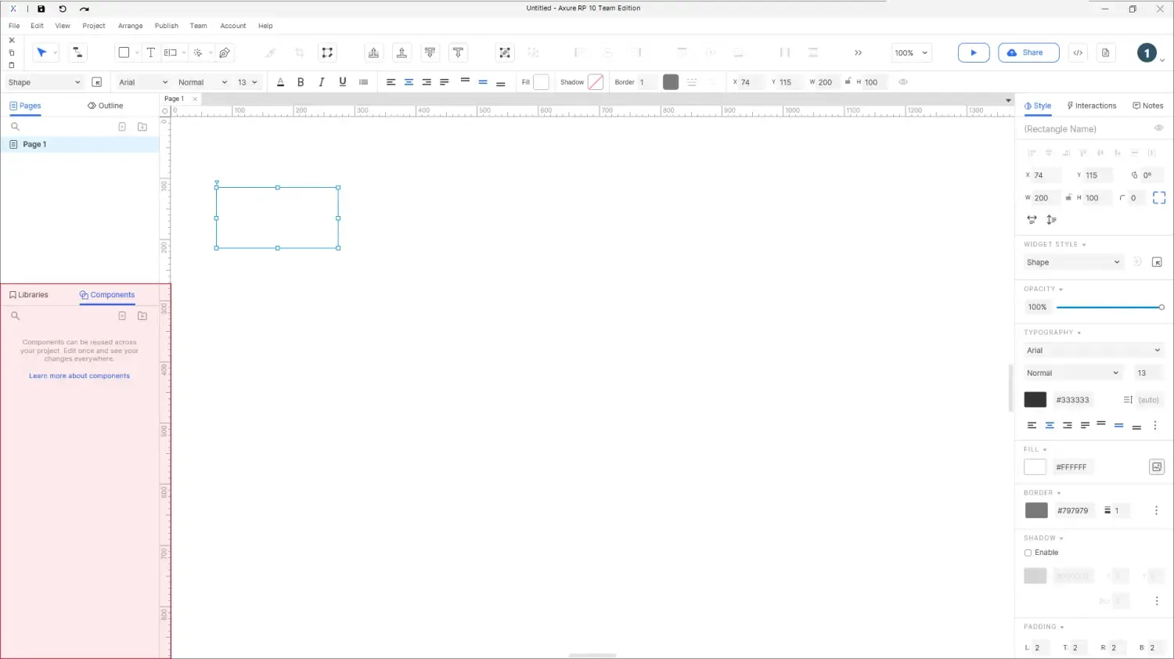Toggle the aspect ratio lock in Style panel

1068,198
